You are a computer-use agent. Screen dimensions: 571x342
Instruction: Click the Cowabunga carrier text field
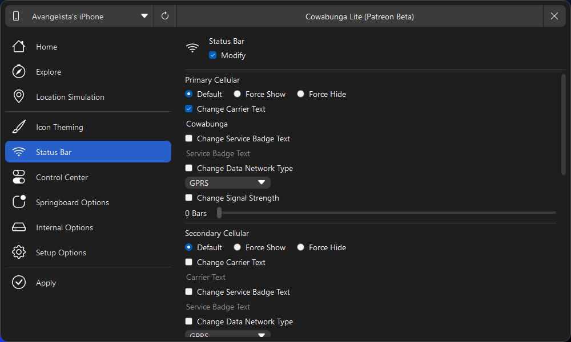click(x=371, y=124)
